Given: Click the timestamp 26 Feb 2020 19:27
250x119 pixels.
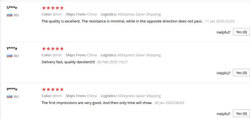Looking at the screenshot, I should 112,62.
